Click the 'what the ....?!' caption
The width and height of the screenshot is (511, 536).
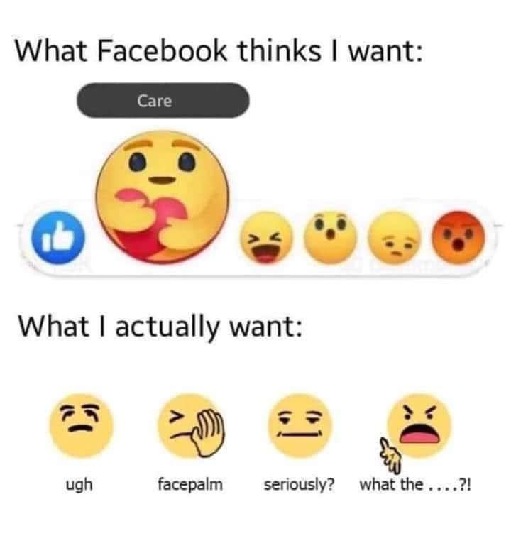[x=415, y=484]
